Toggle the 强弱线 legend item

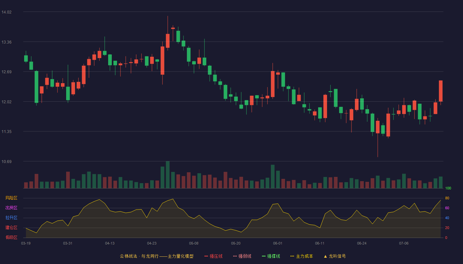point(242,256)
